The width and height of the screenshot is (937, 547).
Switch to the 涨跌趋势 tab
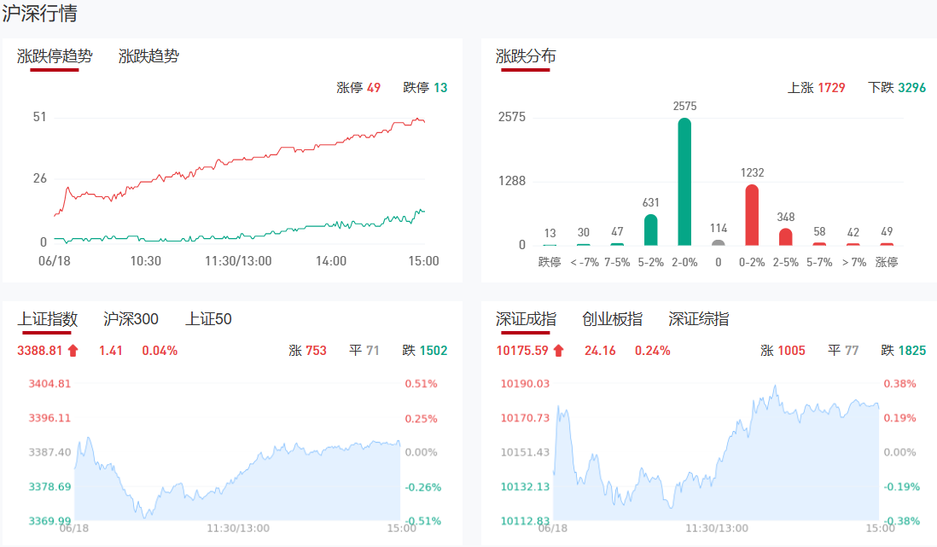pos(148,56)
